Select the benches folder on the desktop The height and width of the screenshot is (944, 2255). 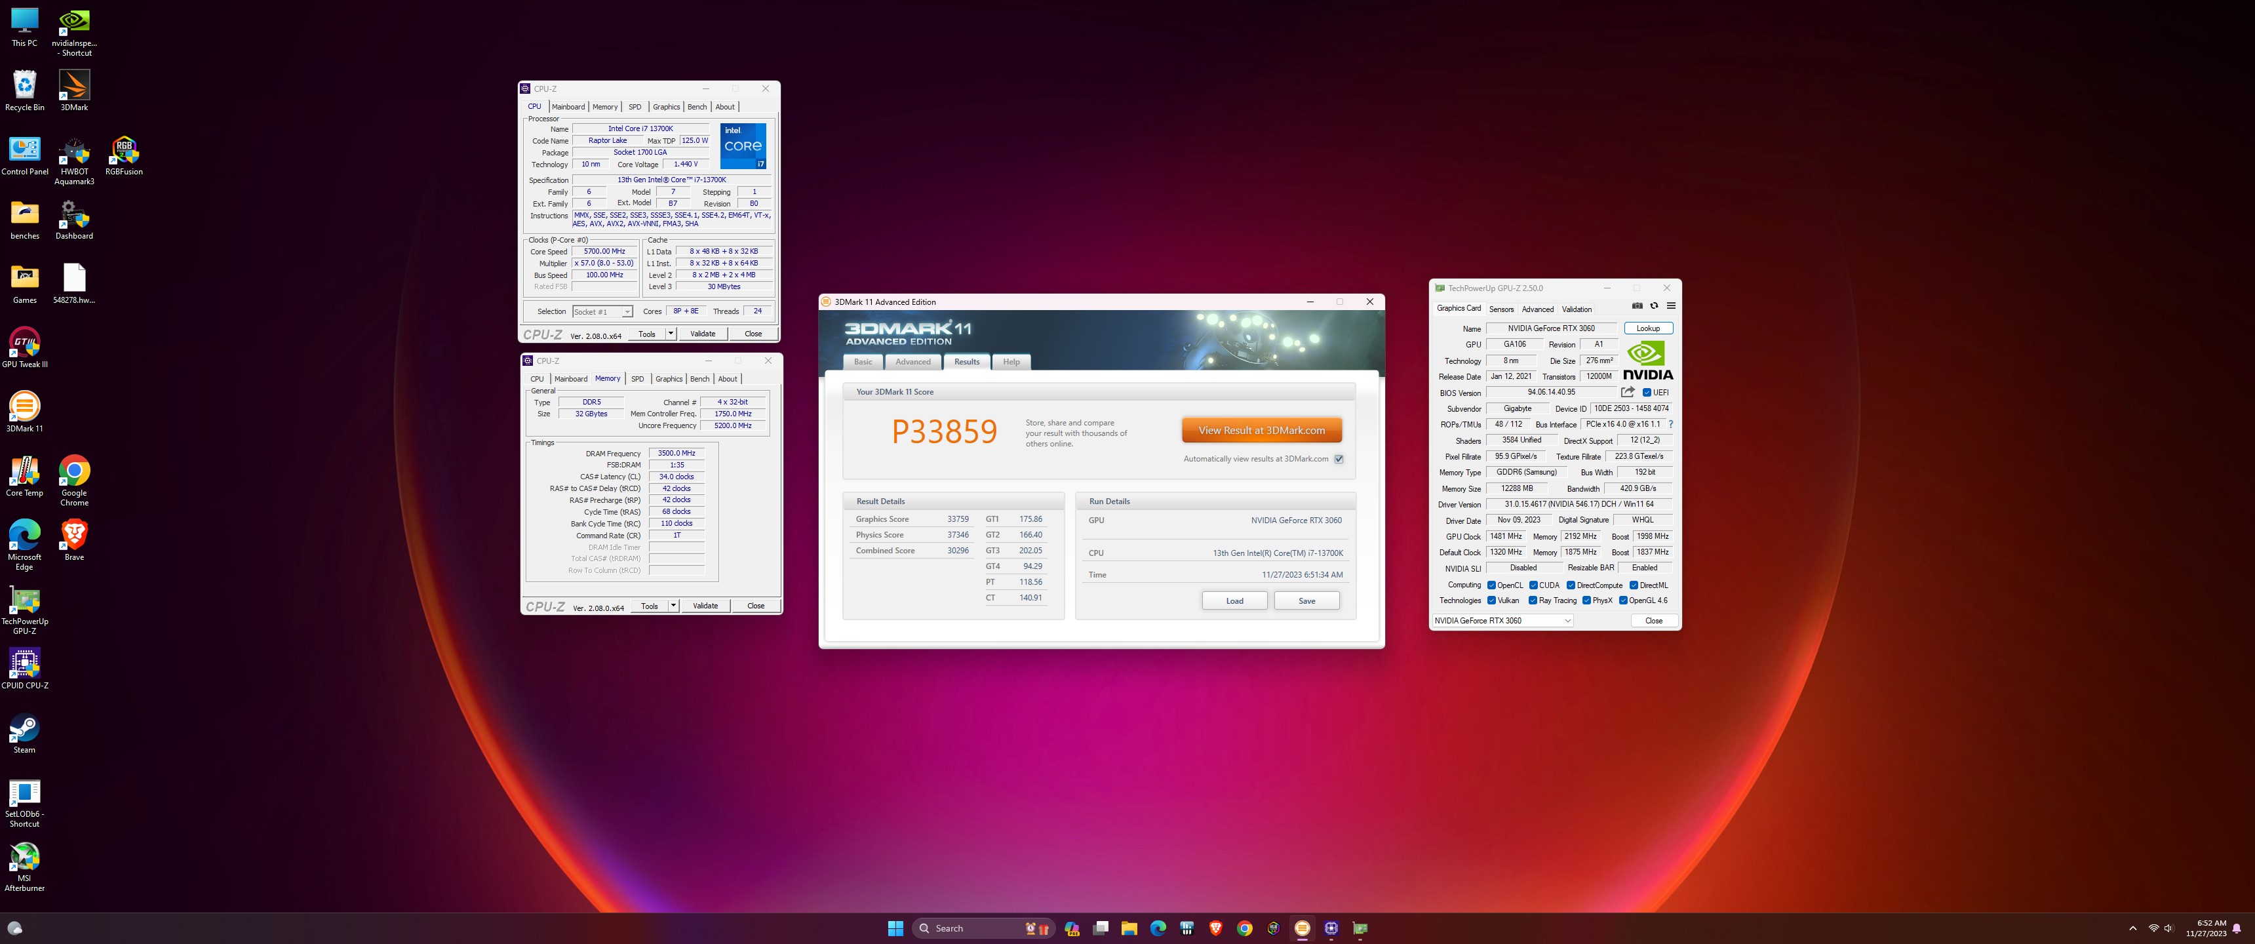(24, 219)
